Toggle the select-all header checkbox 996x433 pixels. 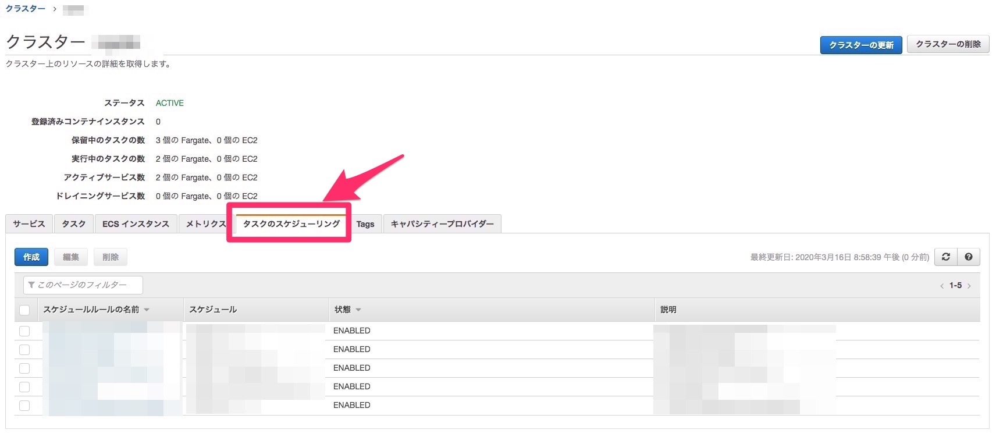coord(24,310)
